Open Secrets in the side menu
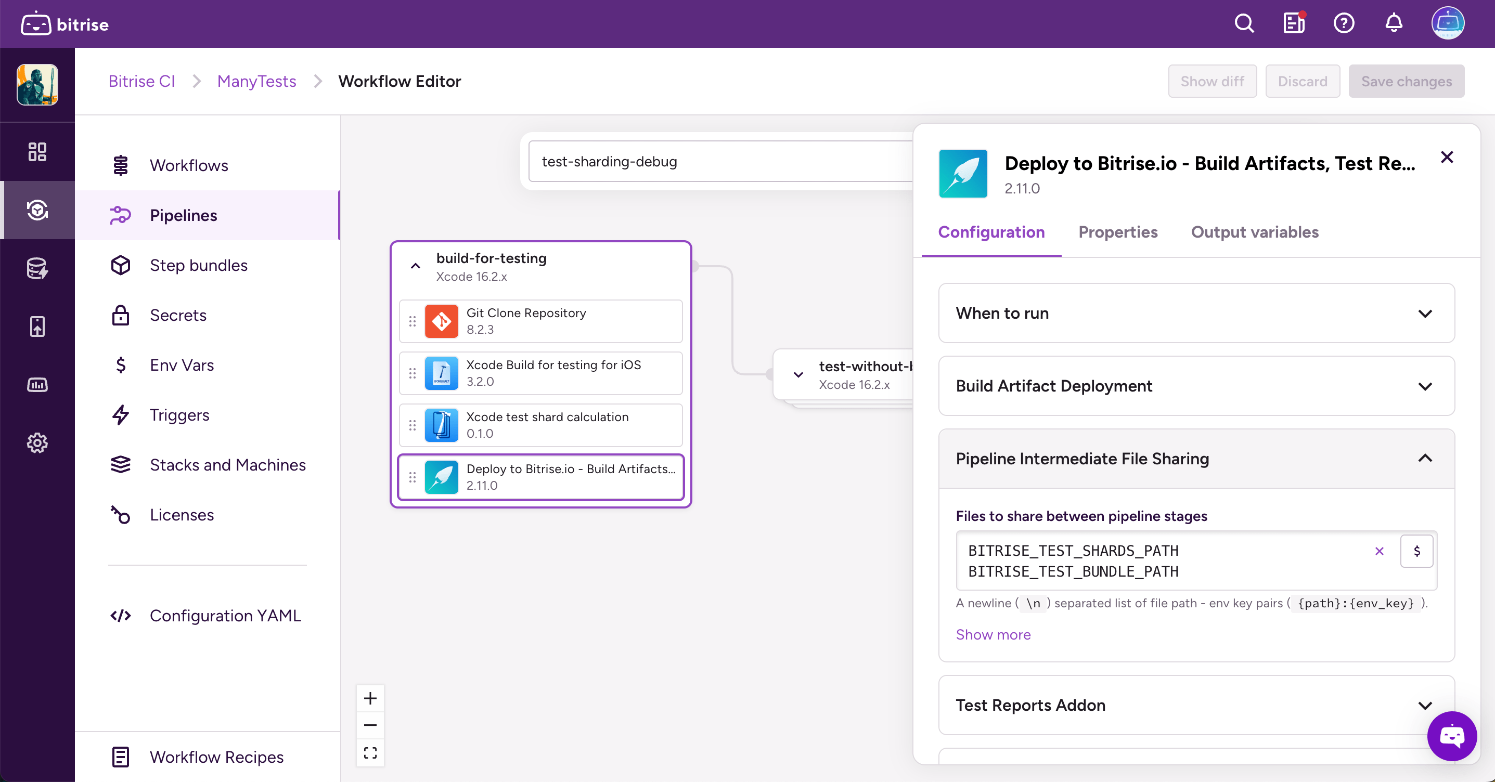This screenshot has height=782, width=1495. 177,315
